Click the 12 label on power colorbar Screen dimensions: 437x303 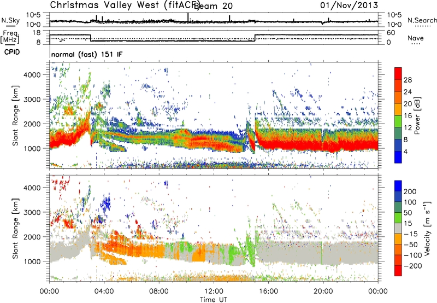tap(408, 128)
